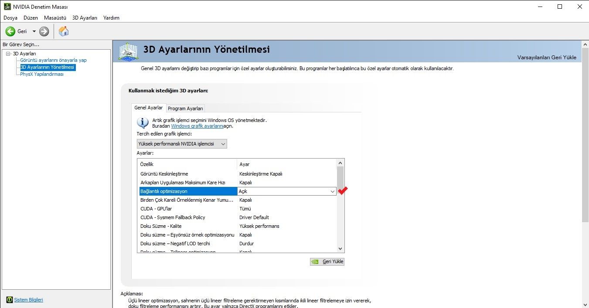Open the Düzen menu

click(31, 18)
